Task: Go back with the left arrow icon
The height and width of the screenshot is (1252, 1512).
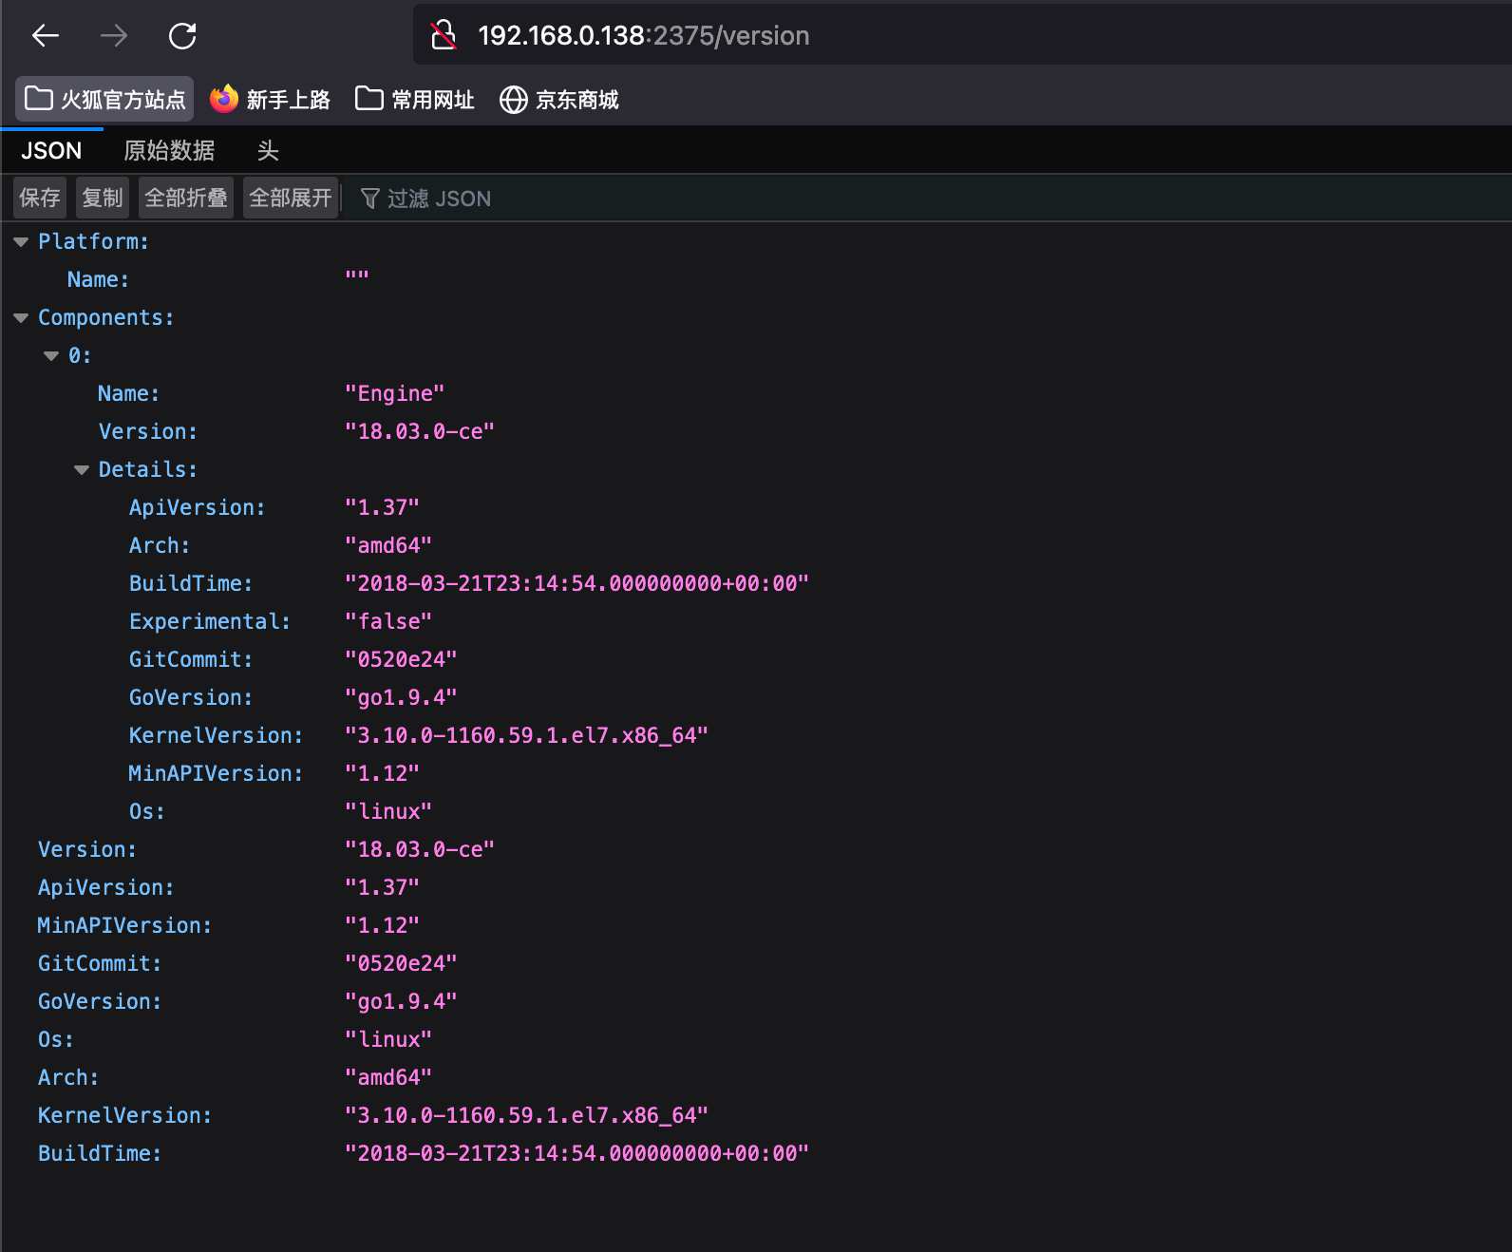Action: click(46, 36)
